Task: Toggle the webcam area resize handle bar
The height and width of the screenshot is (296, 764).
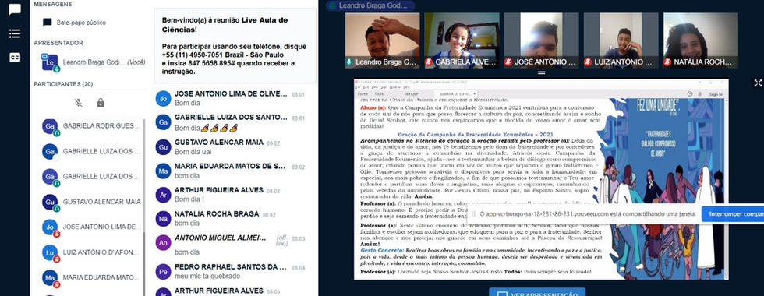Action: coord(541,73)
